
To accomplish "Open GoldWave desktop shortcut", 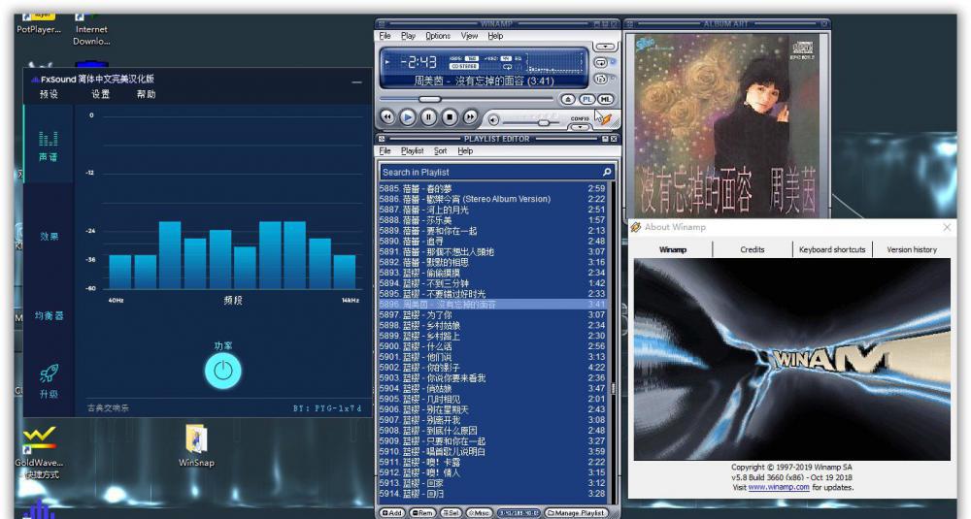I will (39, 452).
